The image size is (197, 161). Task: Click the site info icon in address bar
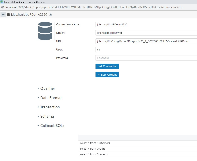[x=3, y=7]
